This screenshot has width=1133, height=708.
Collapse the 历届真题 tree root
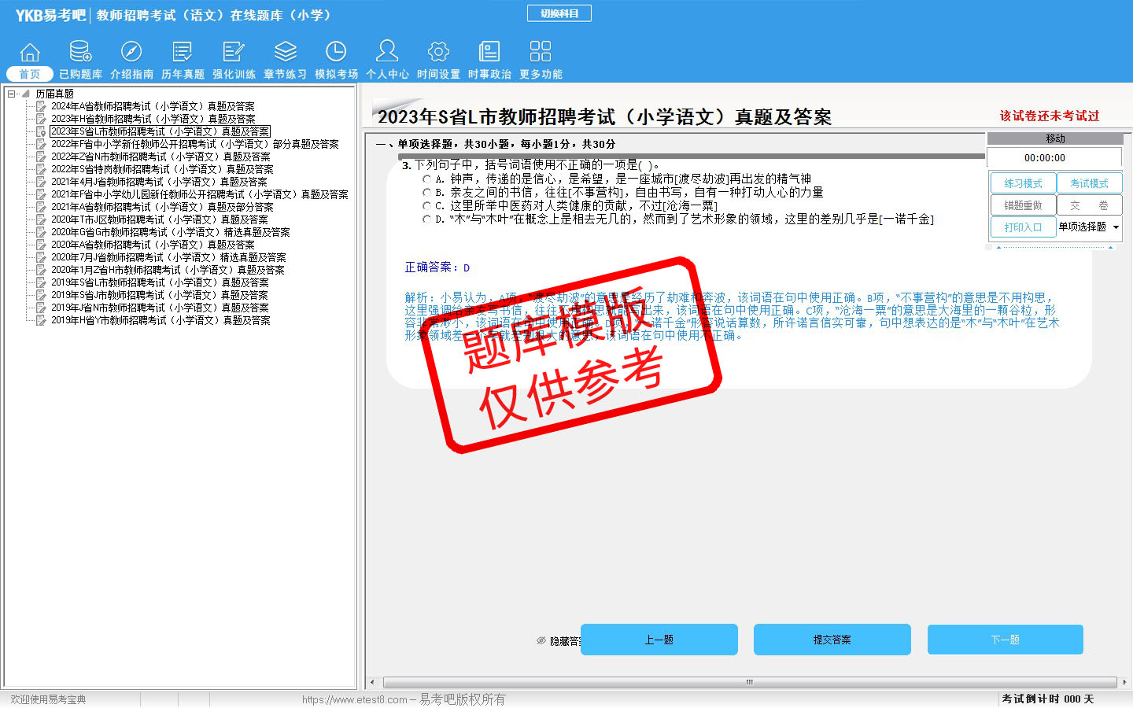pos(12,94)
